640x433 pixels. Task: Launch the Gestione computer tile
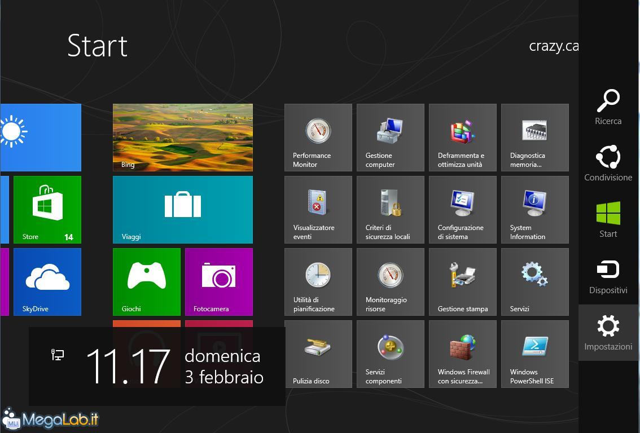coord(390,138)
